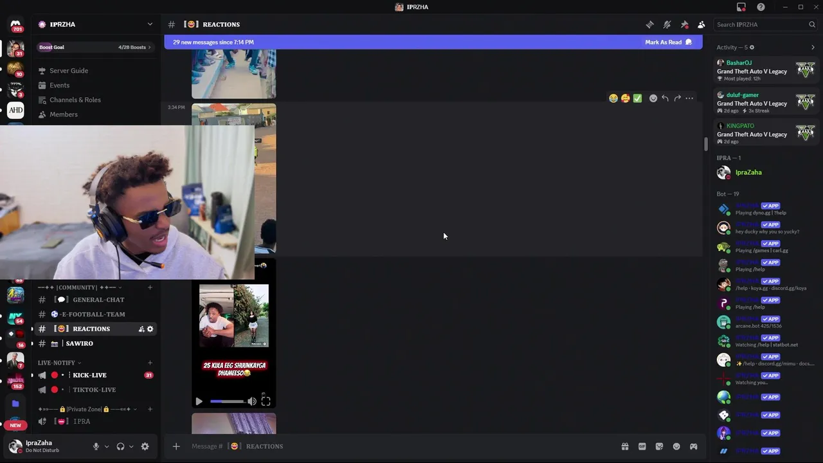Collapse the LIVE-NOTIFY category
The image size is (823, 463).
60,363
